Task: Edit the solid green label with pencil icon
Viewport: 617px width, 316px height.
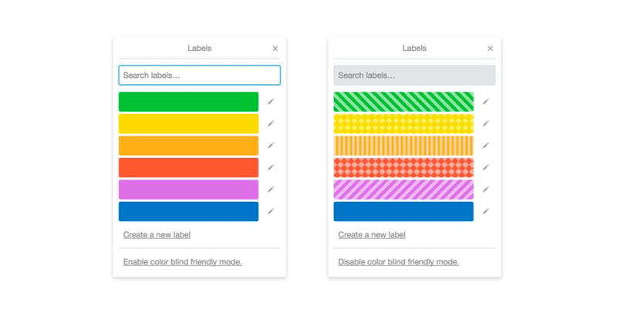Action: click(x=271, y=102)
